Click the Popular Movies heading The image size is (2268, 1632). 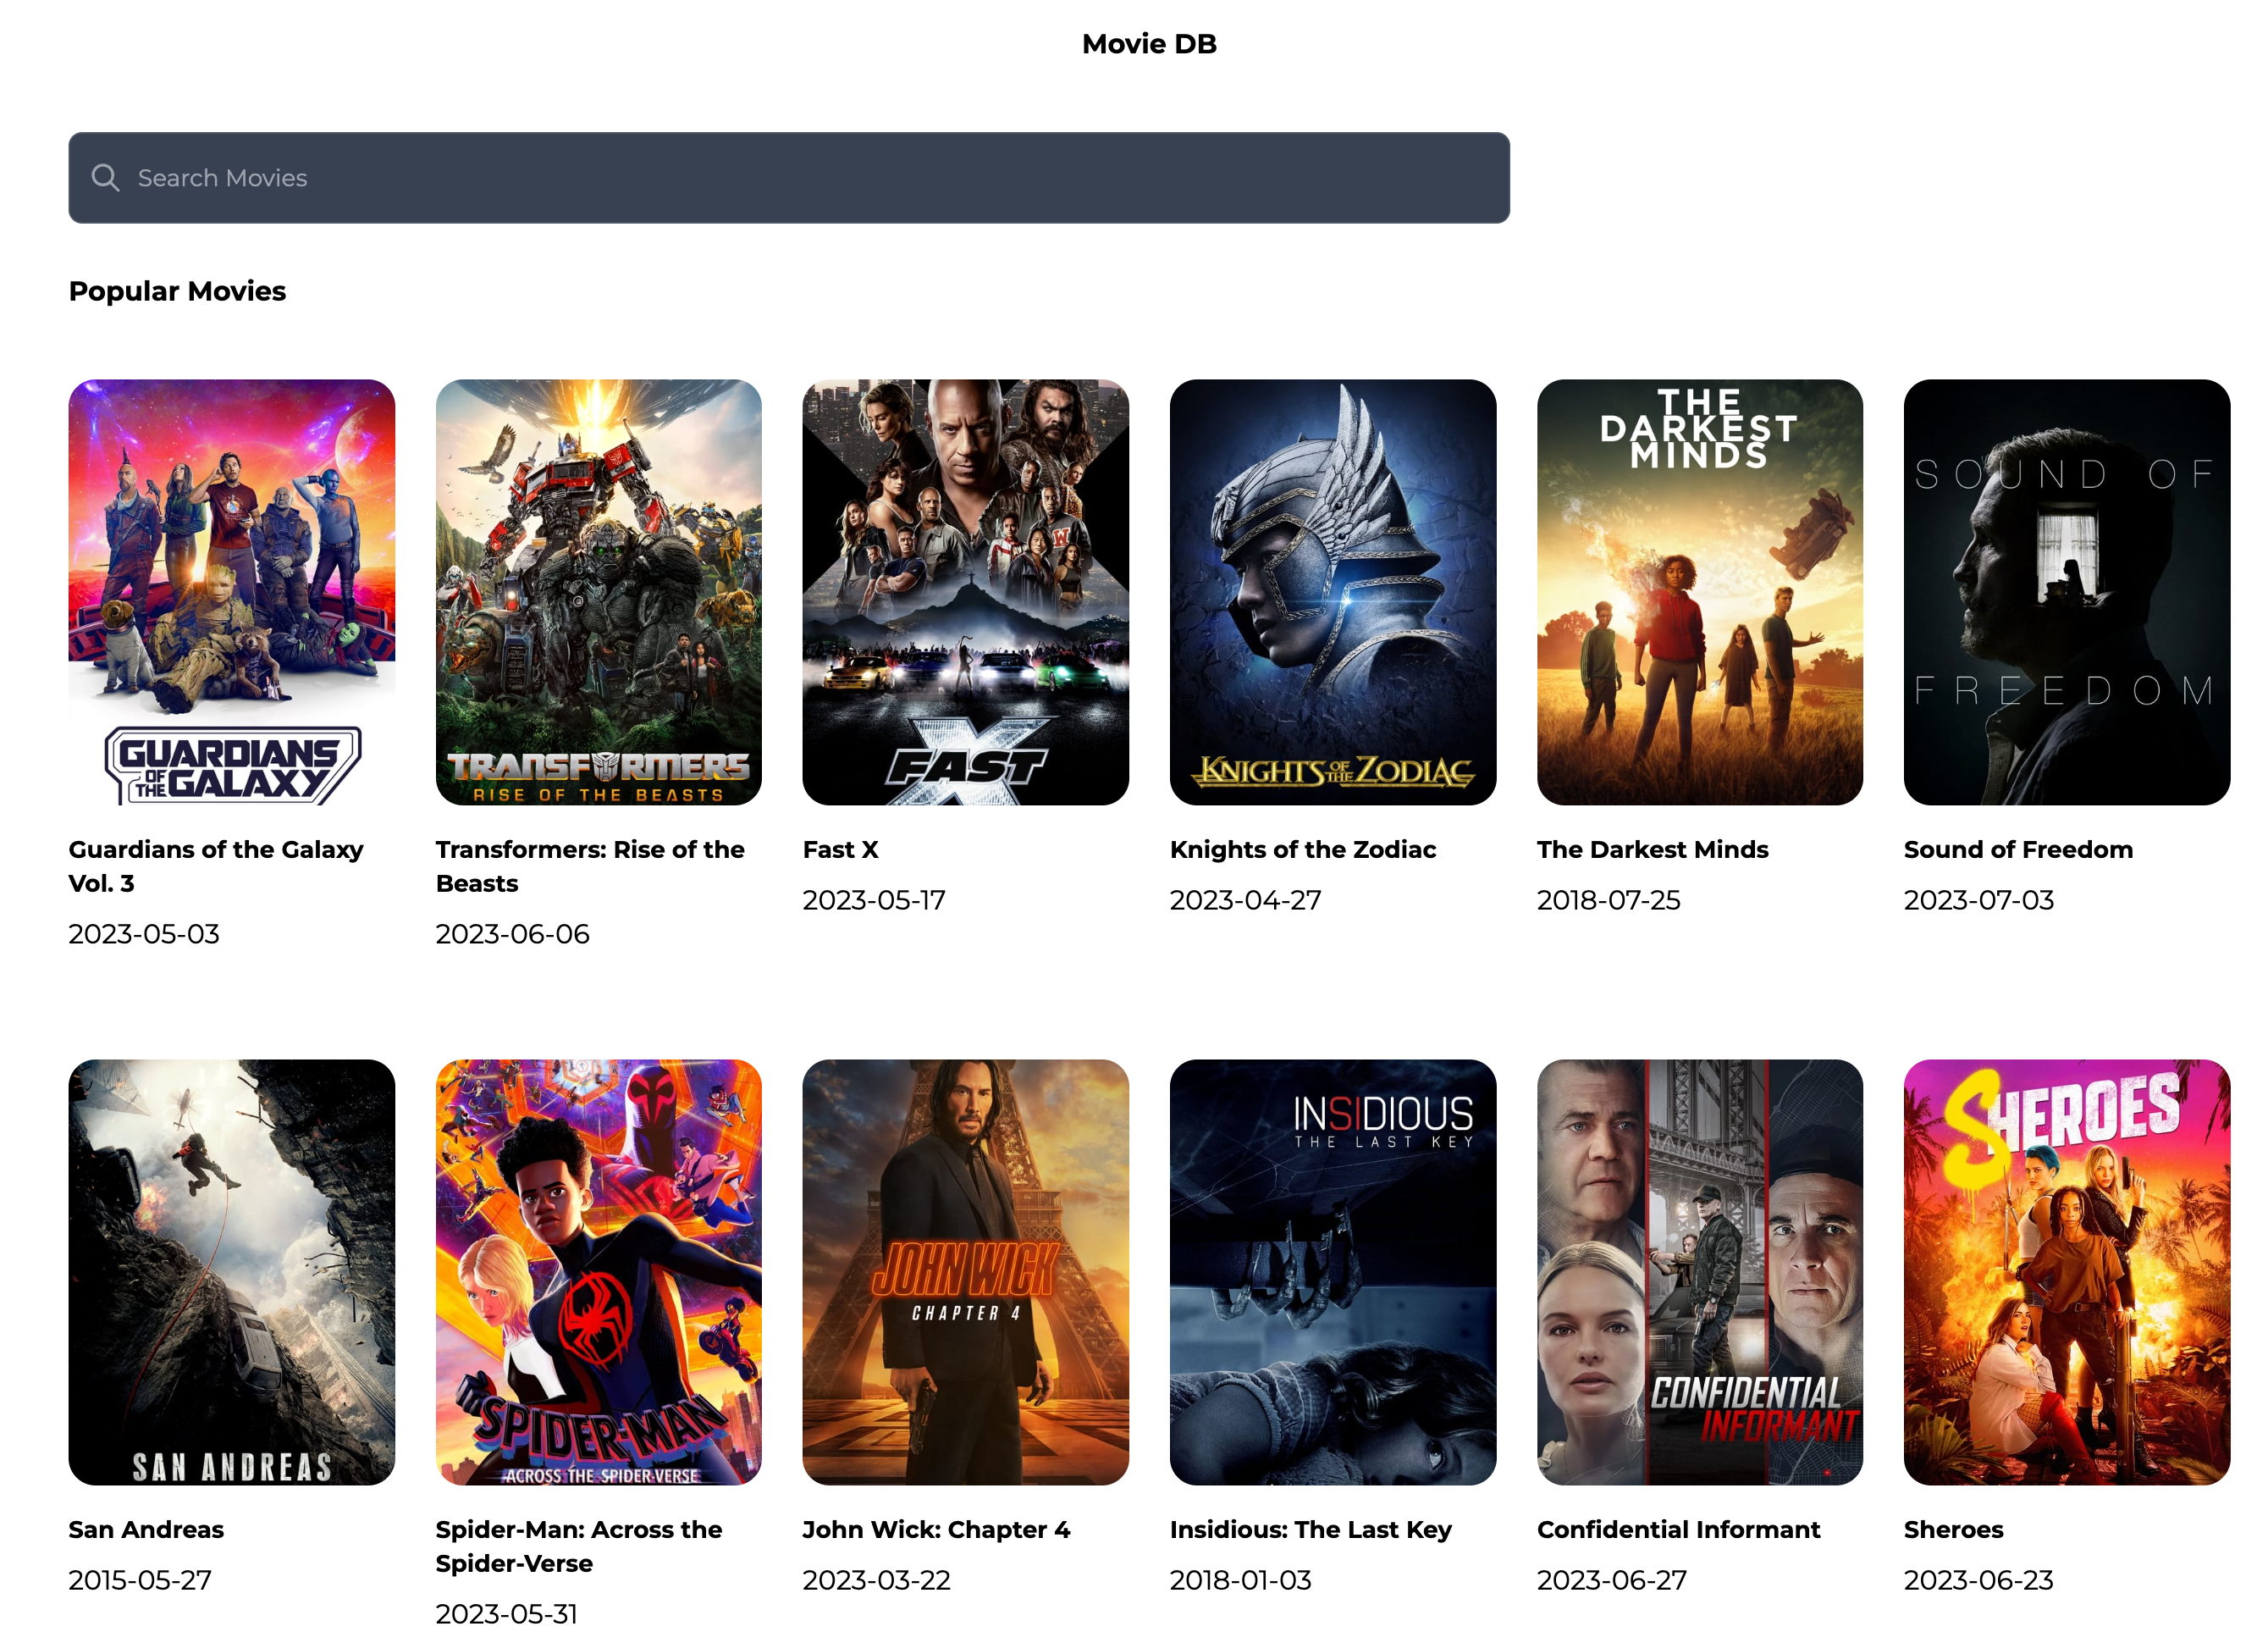point(177,291)
